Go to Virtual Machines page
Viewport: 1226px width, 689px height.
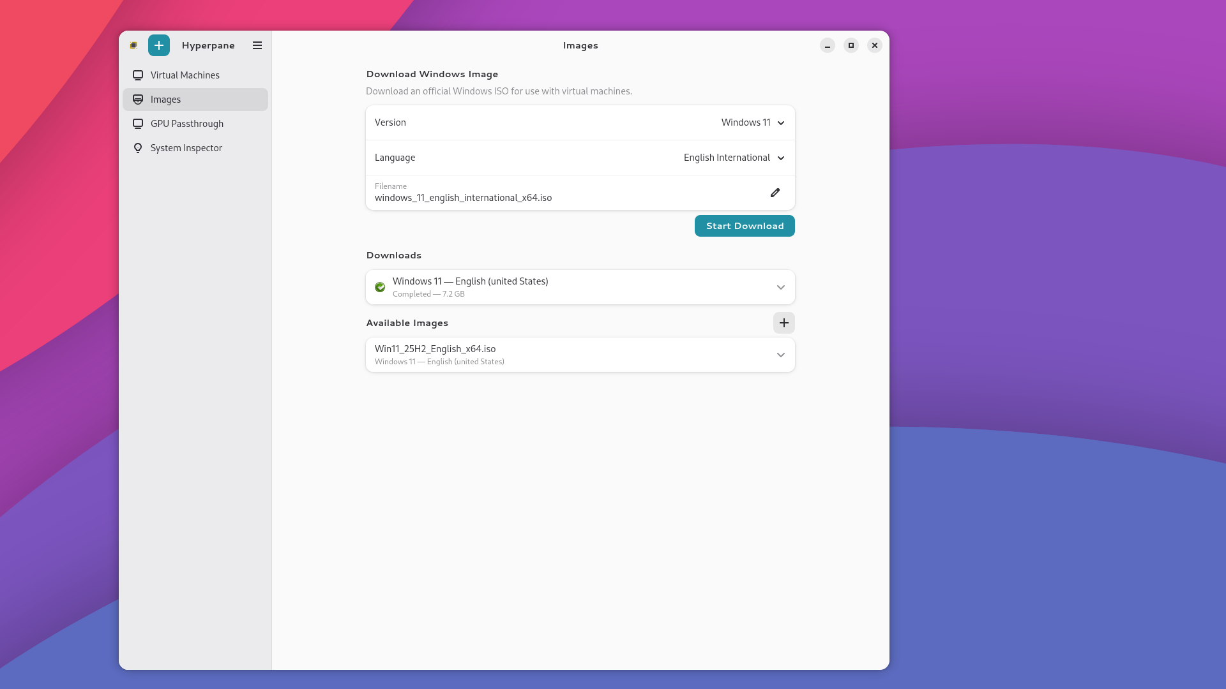click(x=185, y=75)
